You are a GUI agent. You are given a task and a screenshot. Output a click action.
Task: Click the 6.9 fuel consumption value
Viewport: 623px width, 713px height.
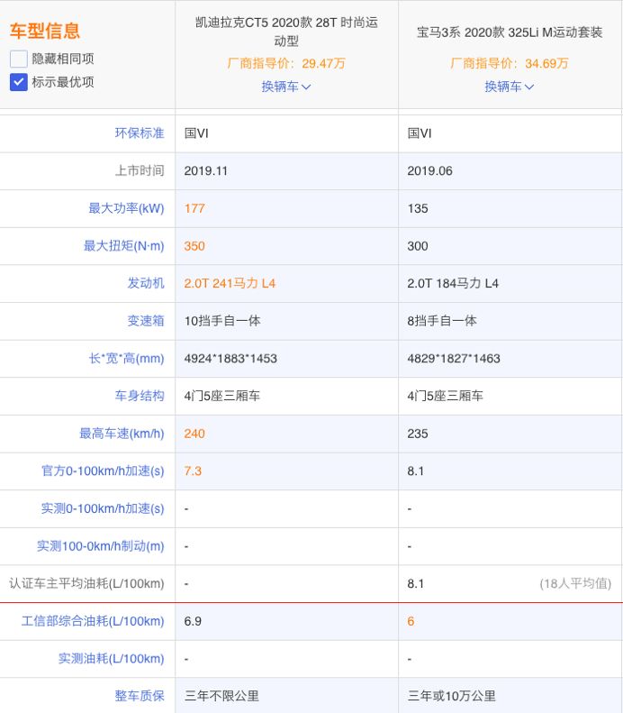pos(193,621)
